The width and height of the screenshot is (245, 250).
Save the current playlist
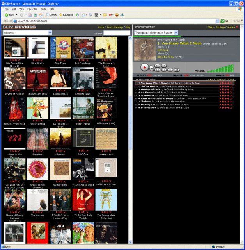point(211,79)
